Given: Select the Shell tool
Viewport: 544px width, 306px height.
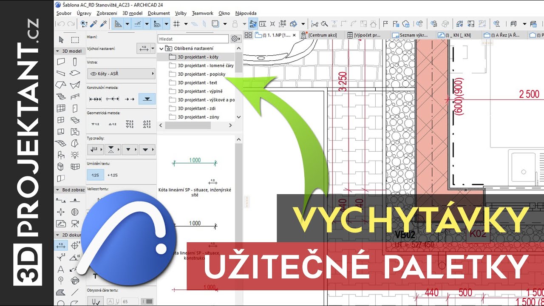Looking at the screenshot, I should pyautogui.click(x=75, y=85).
